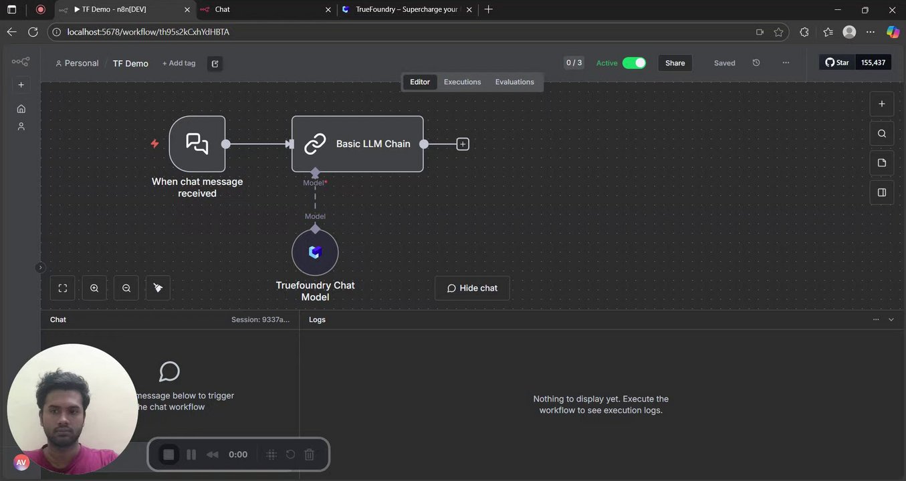
Task: Add a node after Basic LLM Chain
Action: click(463, 144)
